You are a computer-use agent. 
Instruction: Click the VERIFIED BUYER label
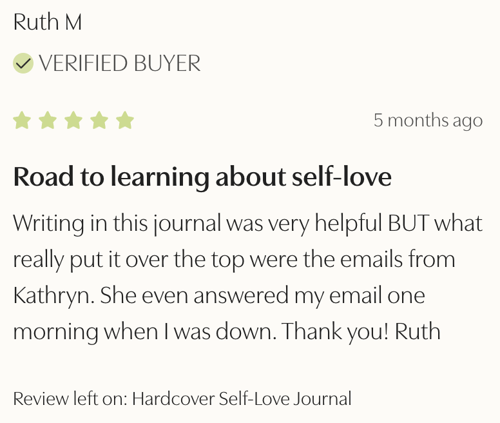(120, 63)
